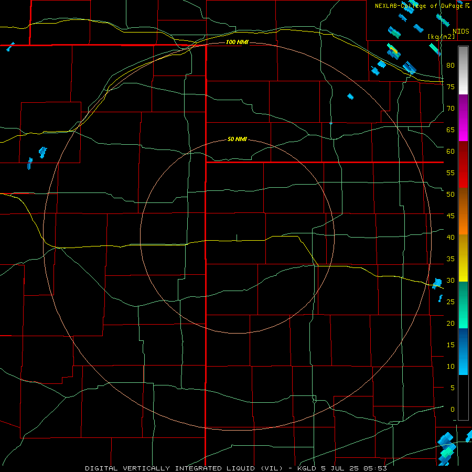This screenshot has width=472, height=472.
Task: Click the scale value 55
Action: click(450, 173)
